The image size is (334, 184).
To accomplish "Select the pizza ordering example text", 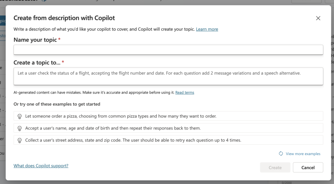I will pyautogui.click(x=121, y=116).
